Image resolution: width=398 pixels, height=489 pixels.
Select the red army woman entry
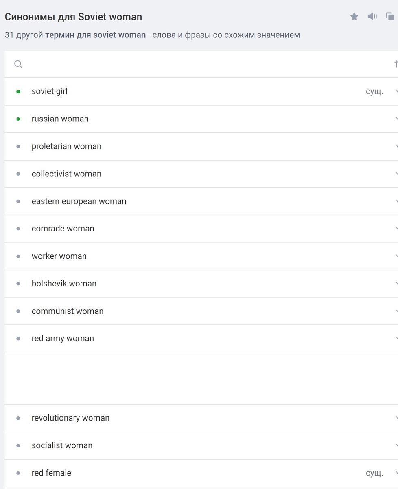[x=63, y=338]
